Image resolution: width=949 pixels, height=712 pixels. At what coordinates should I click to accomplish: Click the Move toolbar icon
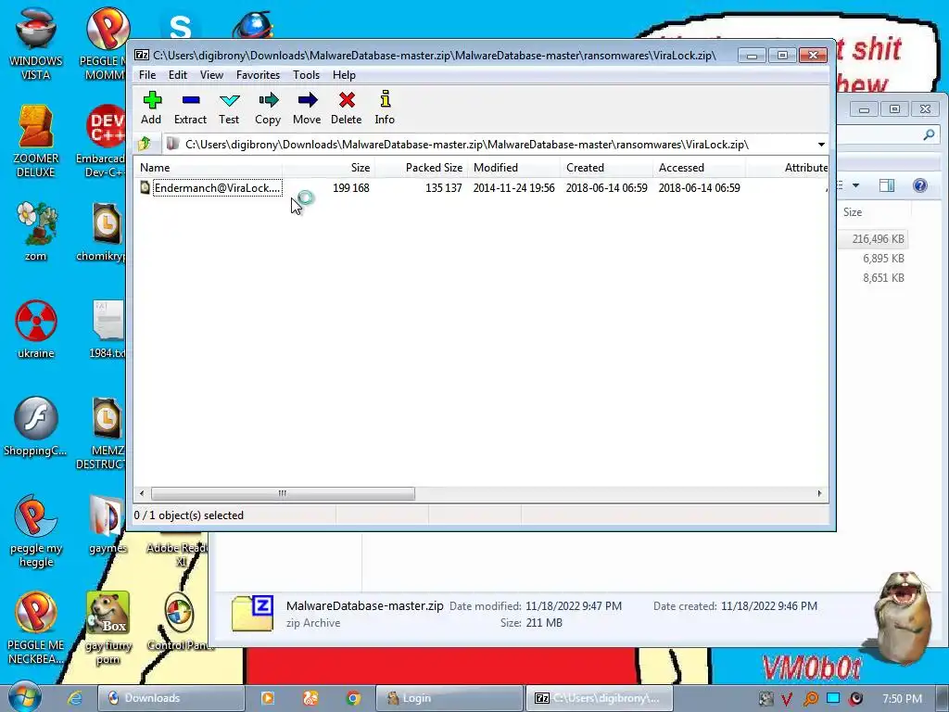(307, 108)
